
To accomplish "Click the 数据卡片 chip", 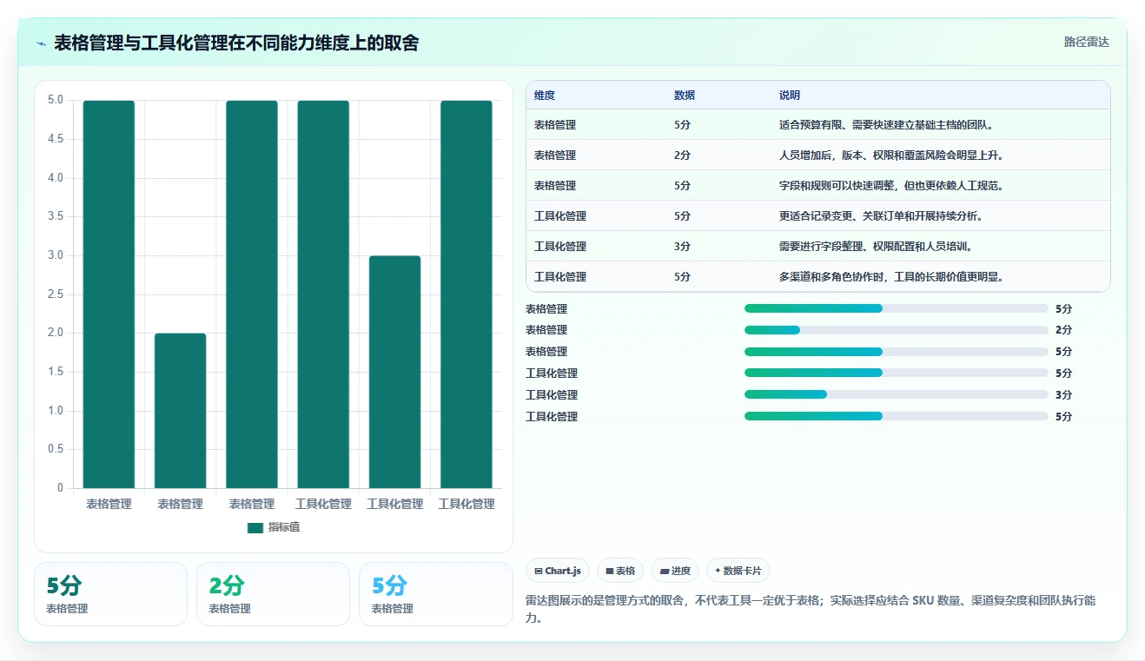I will [x=738, y=571].
